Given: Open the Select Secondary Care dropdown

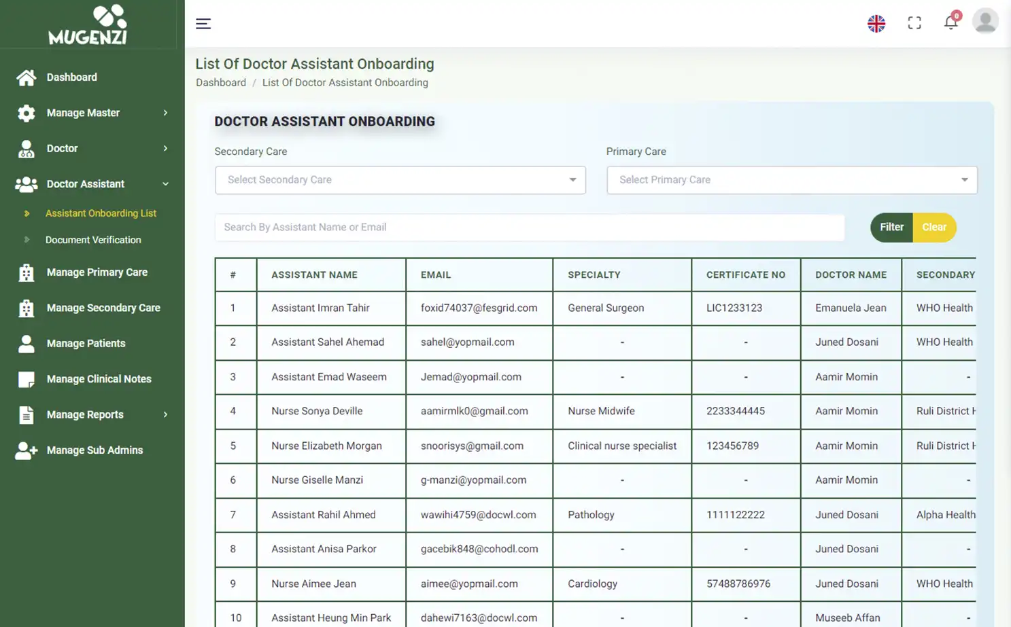Looking at the screenshot, I should [400, 179].
